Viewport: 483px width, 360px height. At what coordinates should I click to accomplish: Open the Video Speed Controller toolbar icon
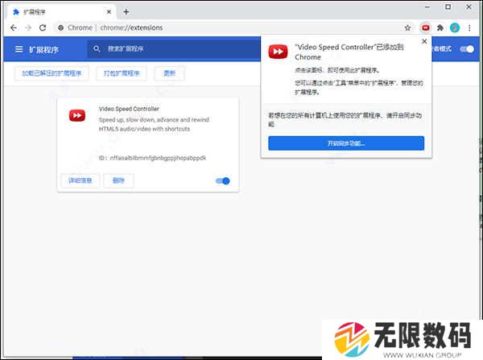pyautogui.click(x=425, y=28)
